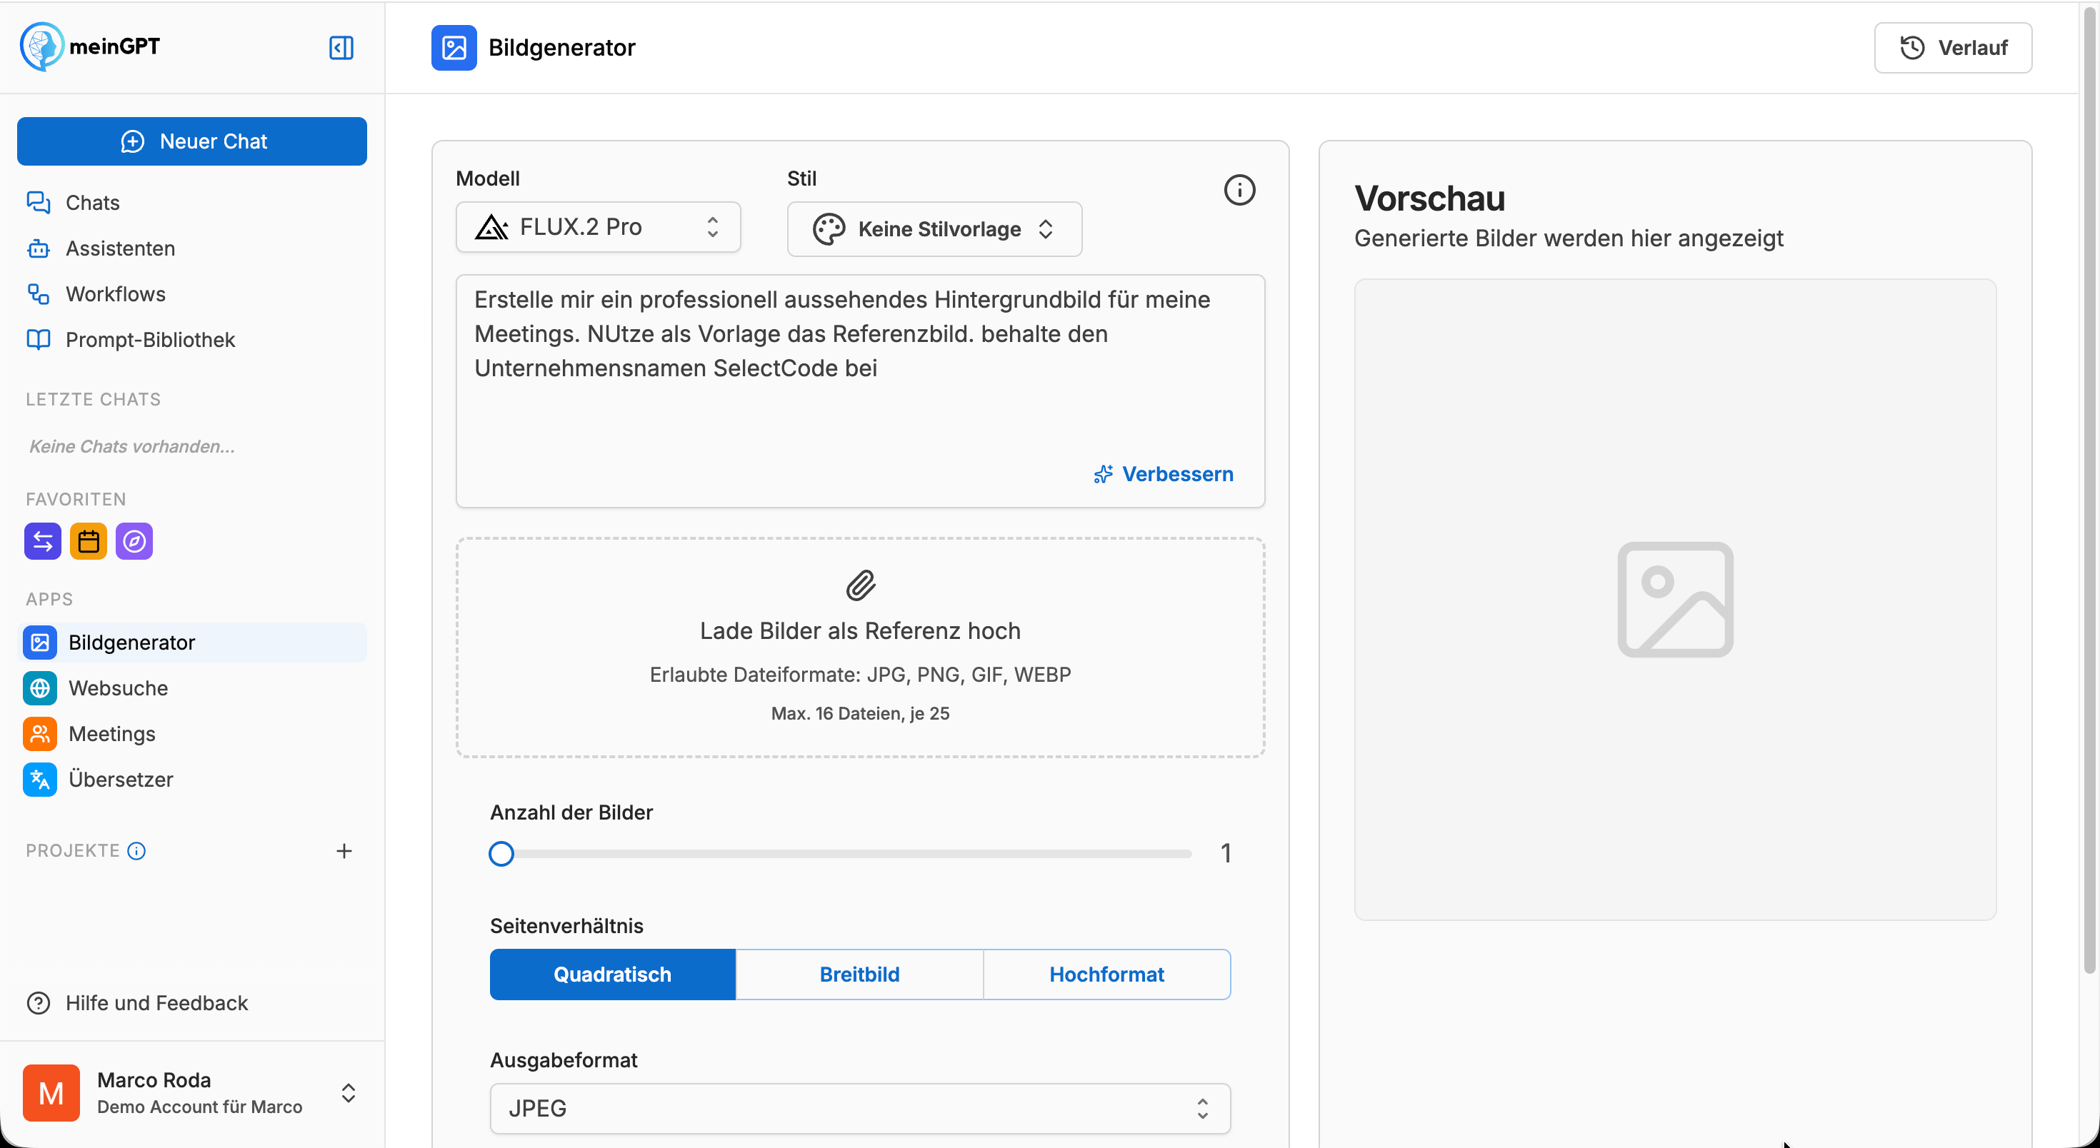Add a new project with plus icon

coord(344,852)
